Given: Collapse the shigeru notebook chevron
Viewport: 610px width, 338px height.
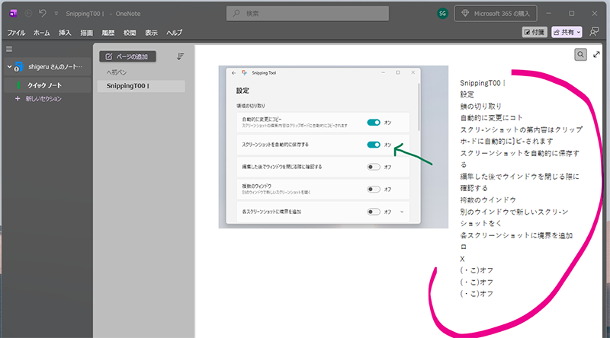Looking at the screenshot, I should [8, 67].
